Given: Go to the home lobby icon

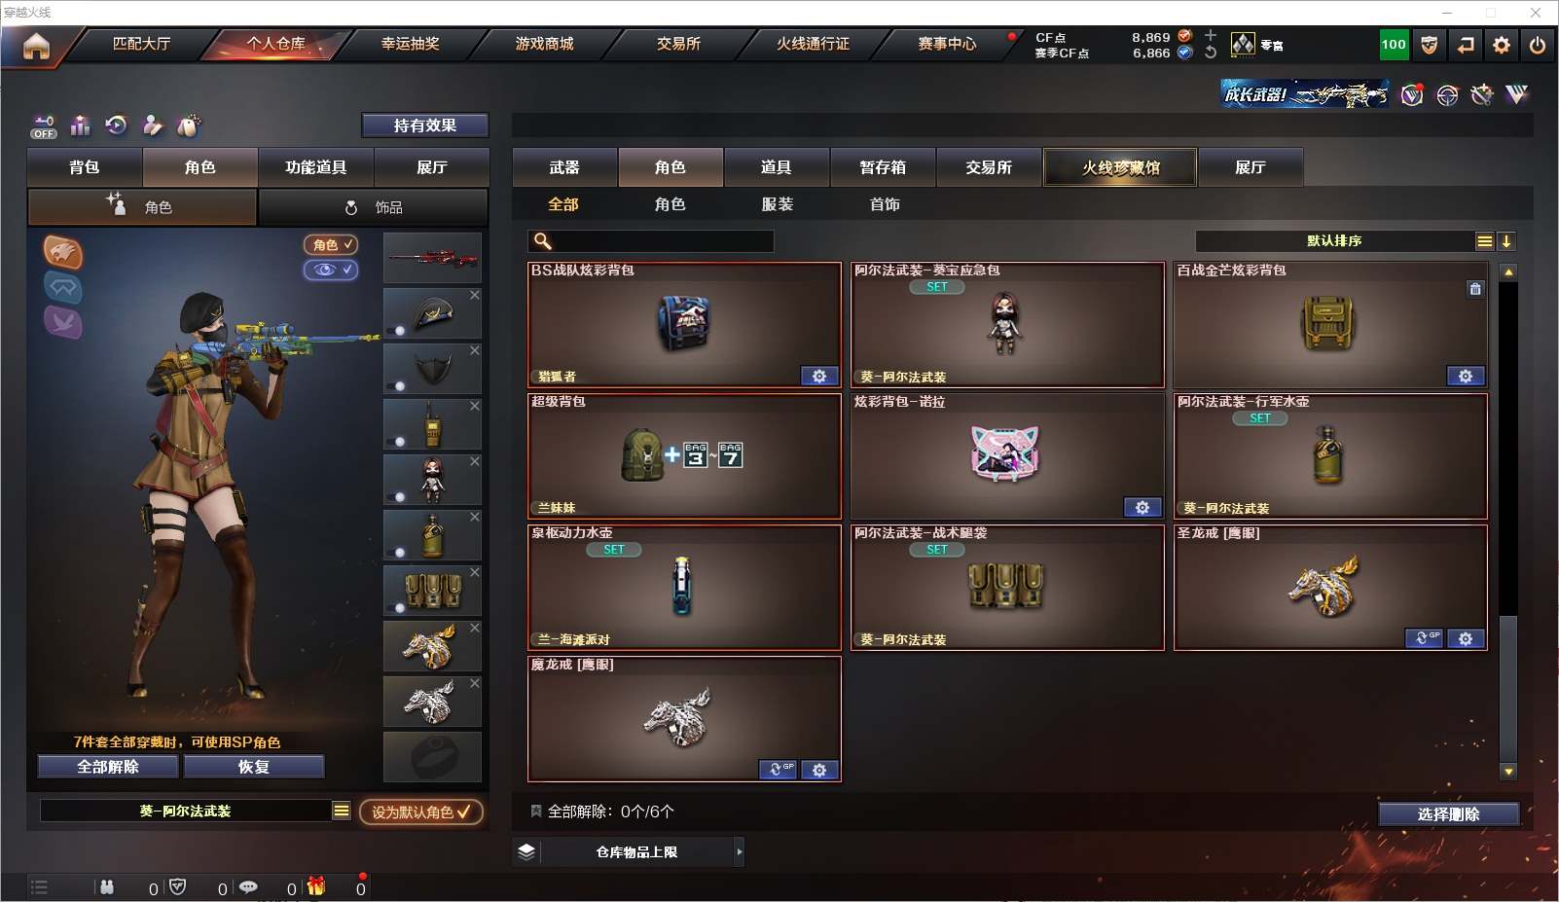Looking at the screenshot, I should 36,47.
